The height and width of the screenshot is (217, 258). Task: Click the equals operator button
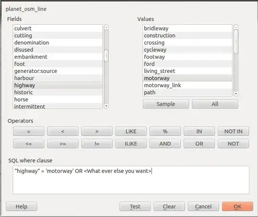coord(29,131)
